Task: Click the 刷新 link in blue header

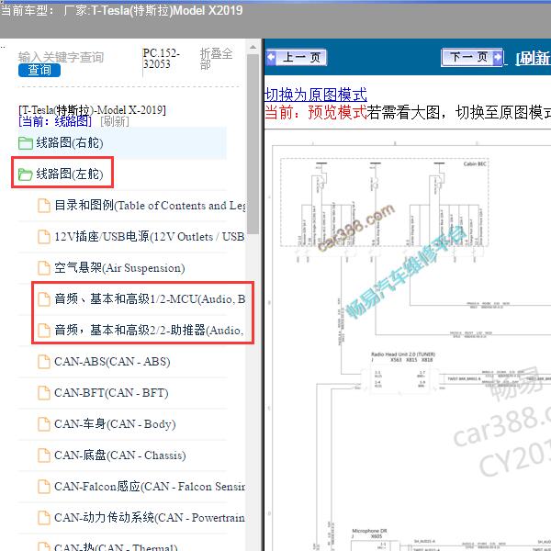Action: [533, 59]
